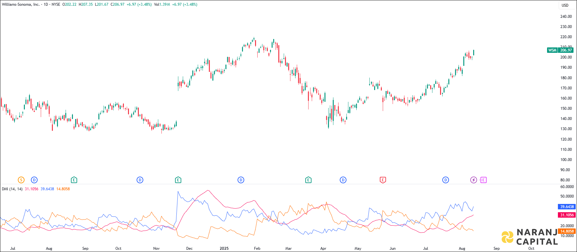Click the 20.0000 DMI axis label
This screenshot has height=252, width=577.
pos(567,226)
